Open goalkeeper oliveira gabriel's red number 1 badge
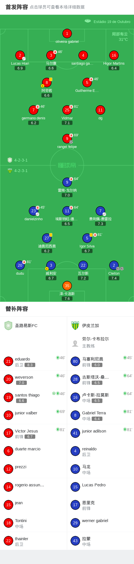Viewport: 134px width, 564px height. click(67, 33)
